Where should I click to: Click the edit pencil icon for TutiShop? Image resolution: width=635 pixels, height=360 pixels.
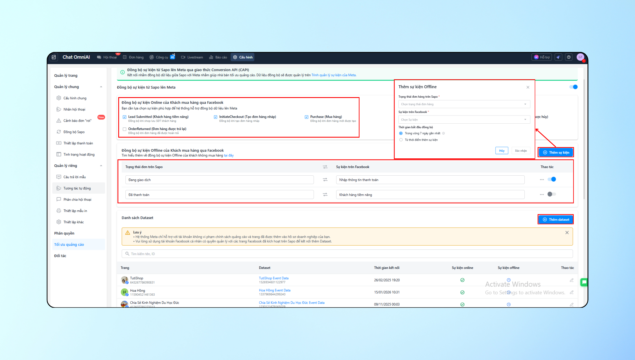point(571,280)
